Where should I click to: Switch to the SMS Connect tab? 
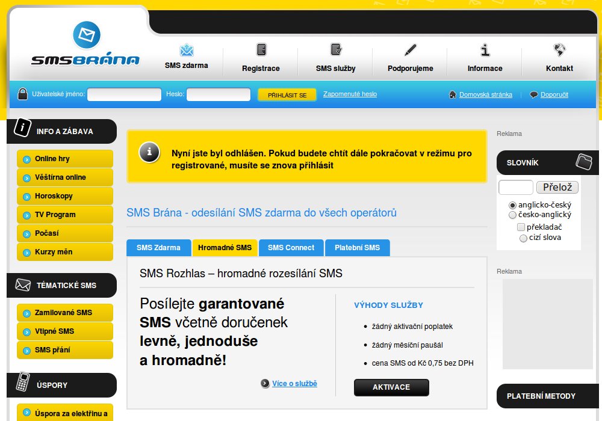pyautogui.click(x=291, y=248)
